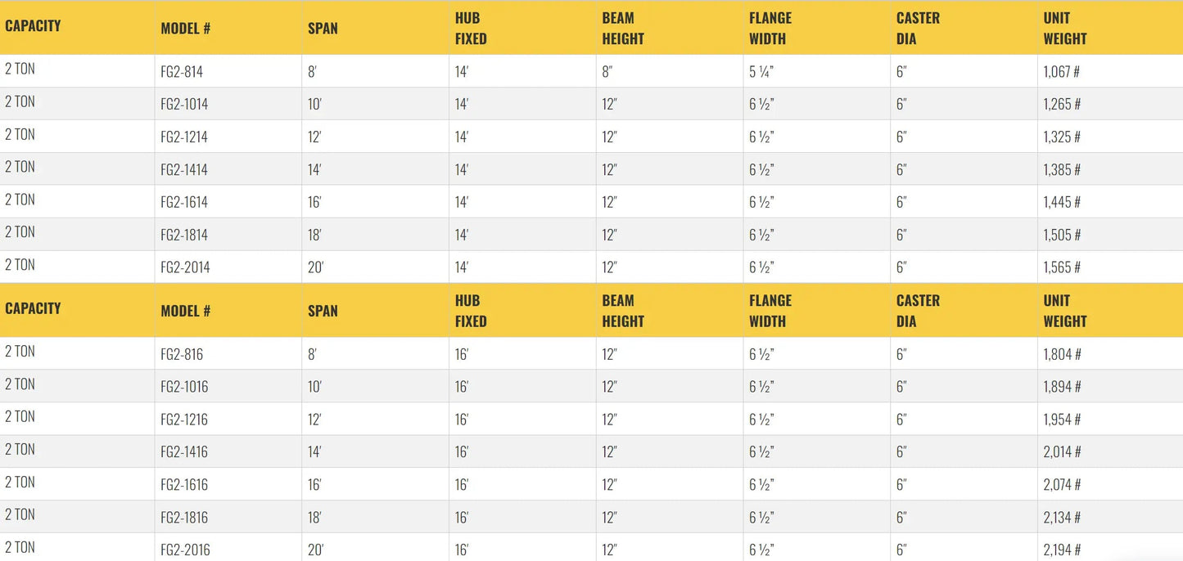Select the FG2-1414 model entry
Screen dimensions: 1183x561
click(x=184, y=170)
